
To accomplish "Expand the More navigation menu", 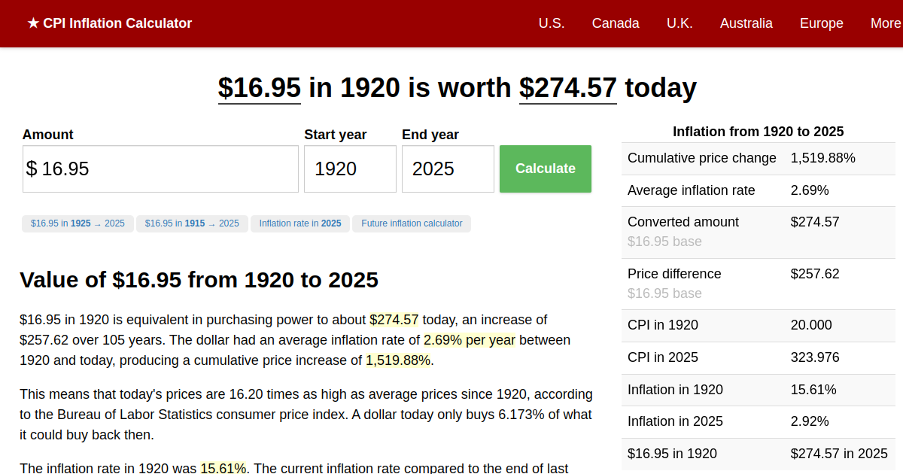I will coord(885,23).
